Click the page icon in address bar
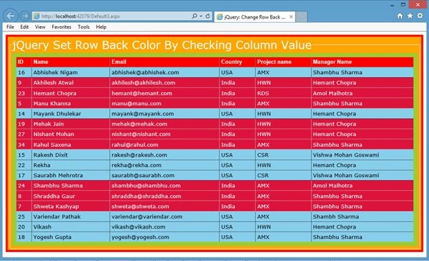The height and width of the screenshot is (261, 429). click(36, 16)
